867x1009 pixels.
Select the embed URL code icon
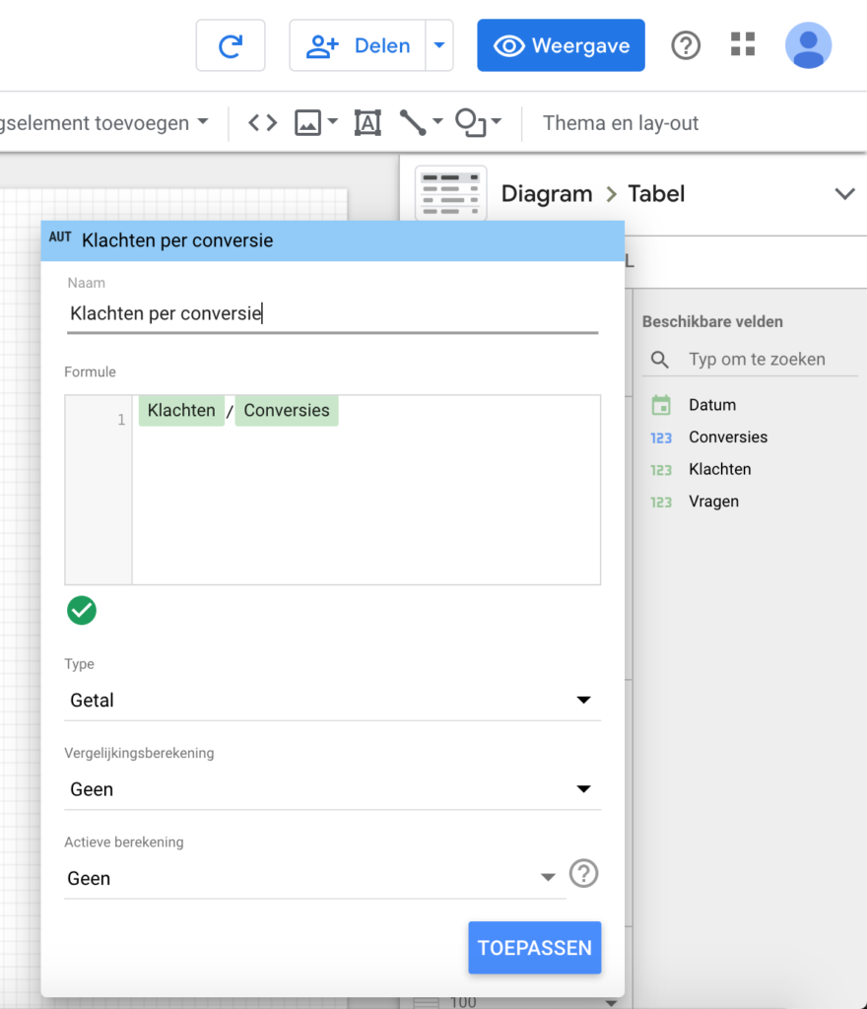[262, 123]
